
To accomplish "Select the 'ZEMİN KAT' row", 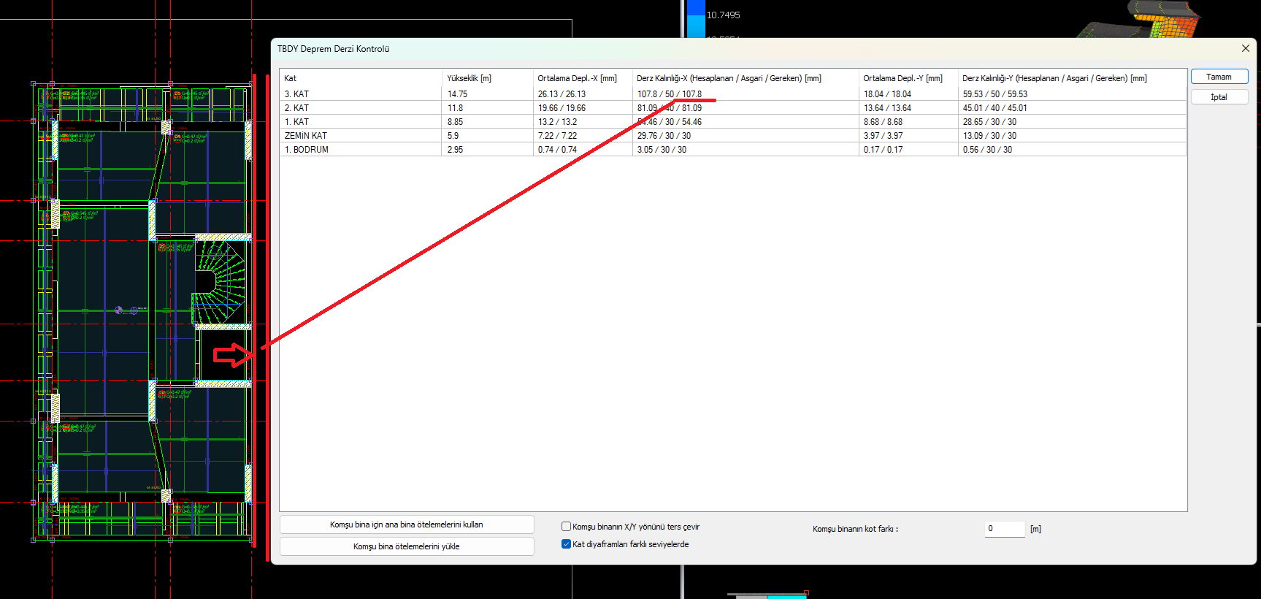I will click(x=733, y=136).
